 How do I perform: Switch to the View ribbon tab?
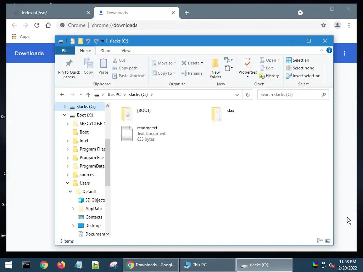126,51
